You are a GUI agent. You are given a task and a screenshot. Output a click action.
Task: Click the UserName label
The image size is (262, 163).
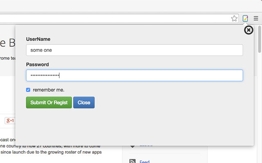tap(38, 39)
